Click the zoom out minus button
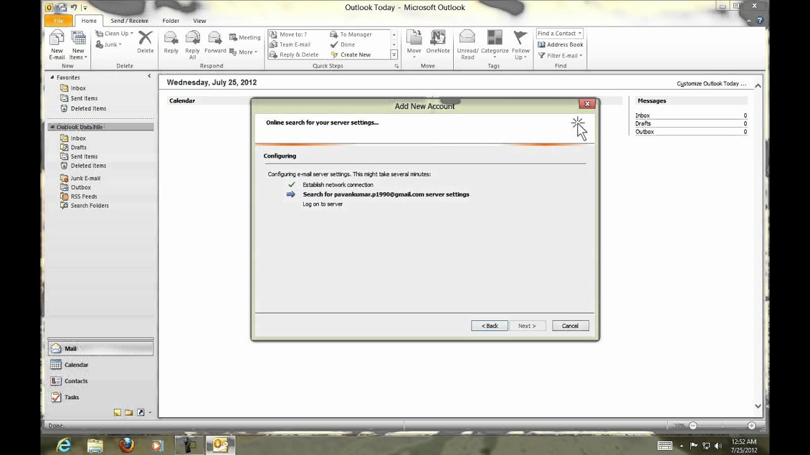 pyautogui.click(x=693, y=426)
